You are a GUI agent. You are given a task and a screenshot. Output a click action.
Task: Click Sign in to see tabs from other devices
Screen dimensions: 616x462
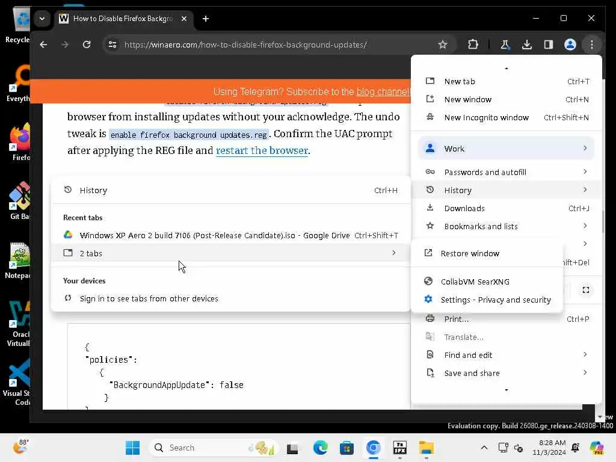point(231,298)
